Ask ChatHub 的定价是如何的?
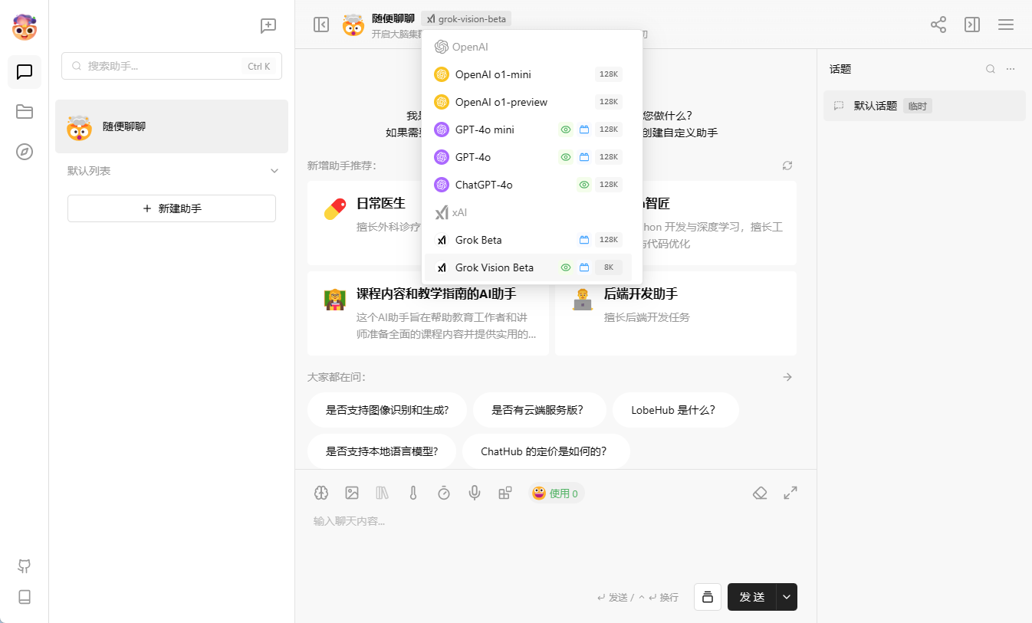The height and width of the screenshot is (623, 1032). (546, 451)
